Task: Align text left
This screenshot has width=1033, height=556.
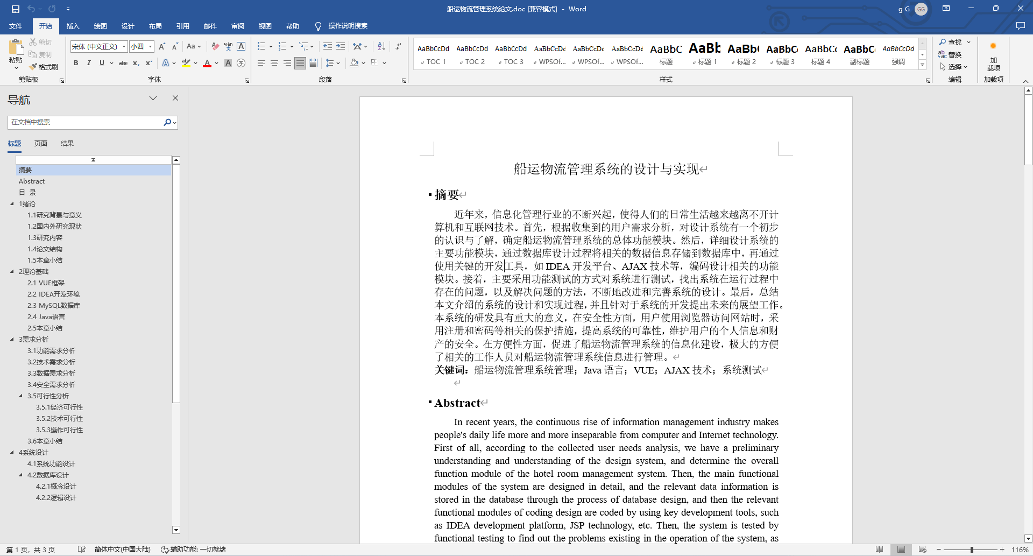Action: coord(261,63)
